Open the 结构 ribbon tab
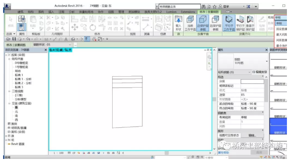290x162 pixels. [31, 12]
